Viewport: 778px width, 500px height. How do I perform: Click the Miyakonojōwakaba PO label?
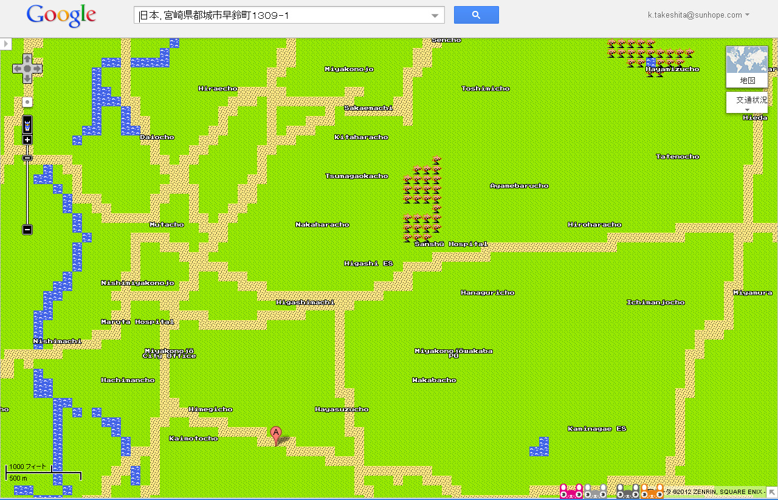(x=453, y=354)
